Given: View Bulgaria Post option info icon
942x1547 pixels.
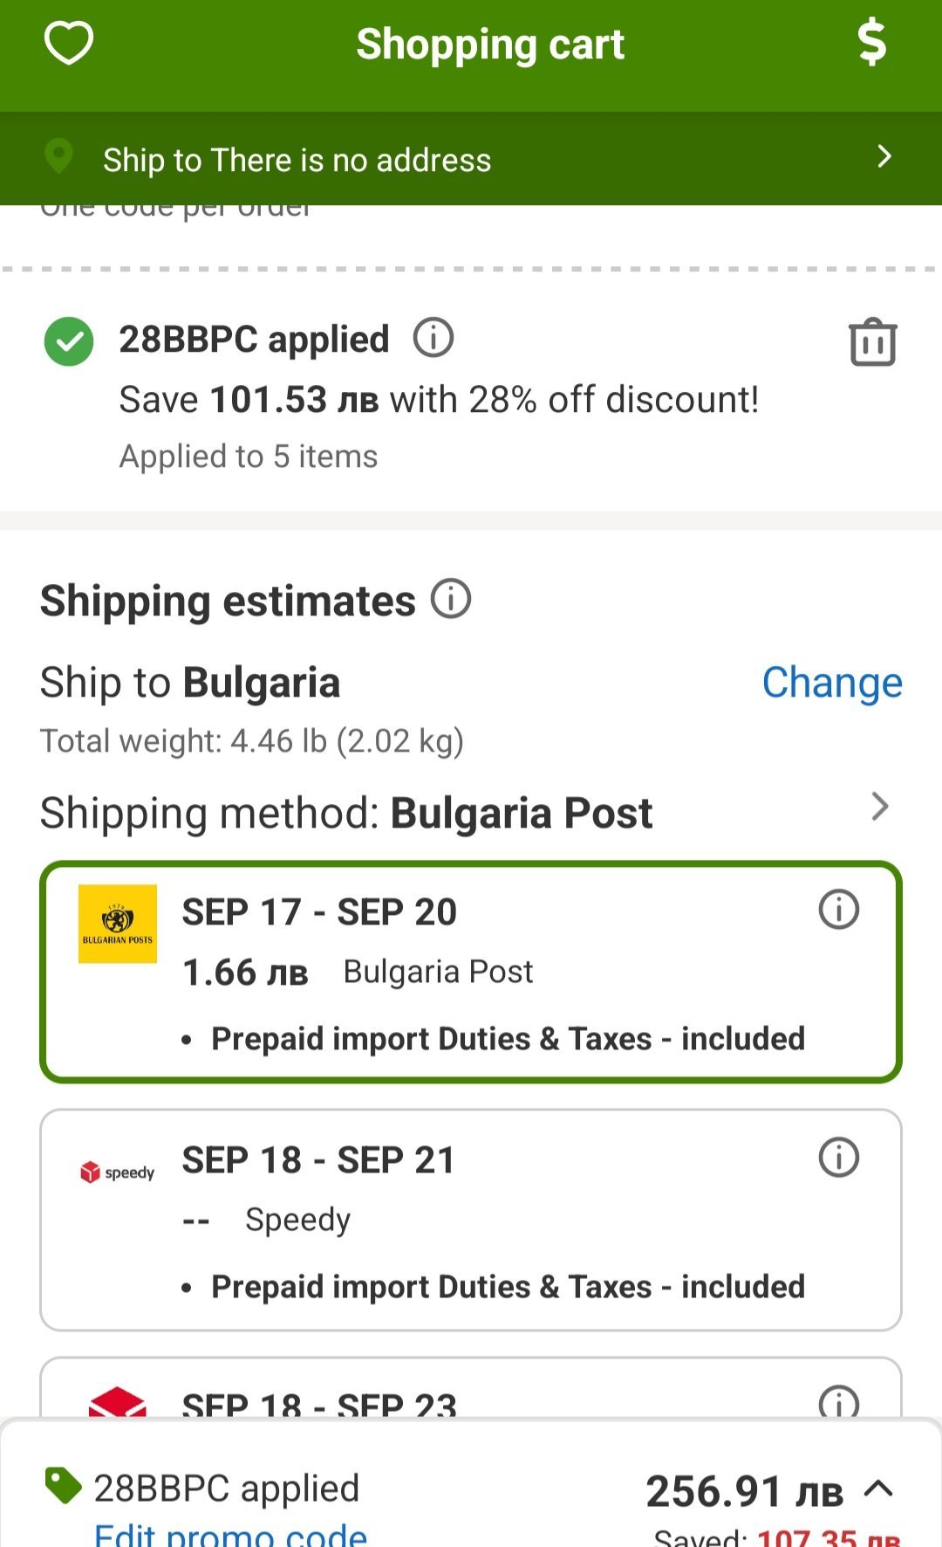Looking at the screenshot, I should click(838, 910).
